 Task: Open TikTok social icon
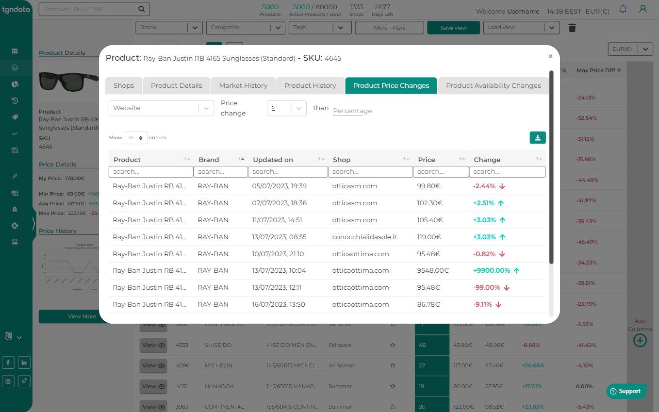24,381
